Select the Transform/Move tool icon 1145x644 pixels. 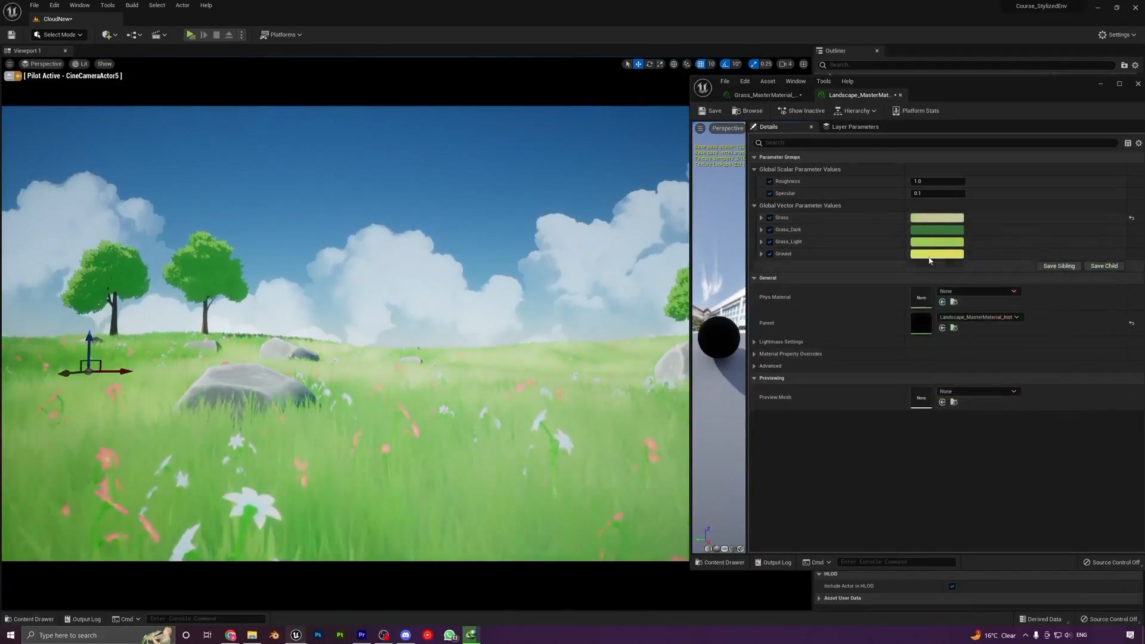point(637,64)
